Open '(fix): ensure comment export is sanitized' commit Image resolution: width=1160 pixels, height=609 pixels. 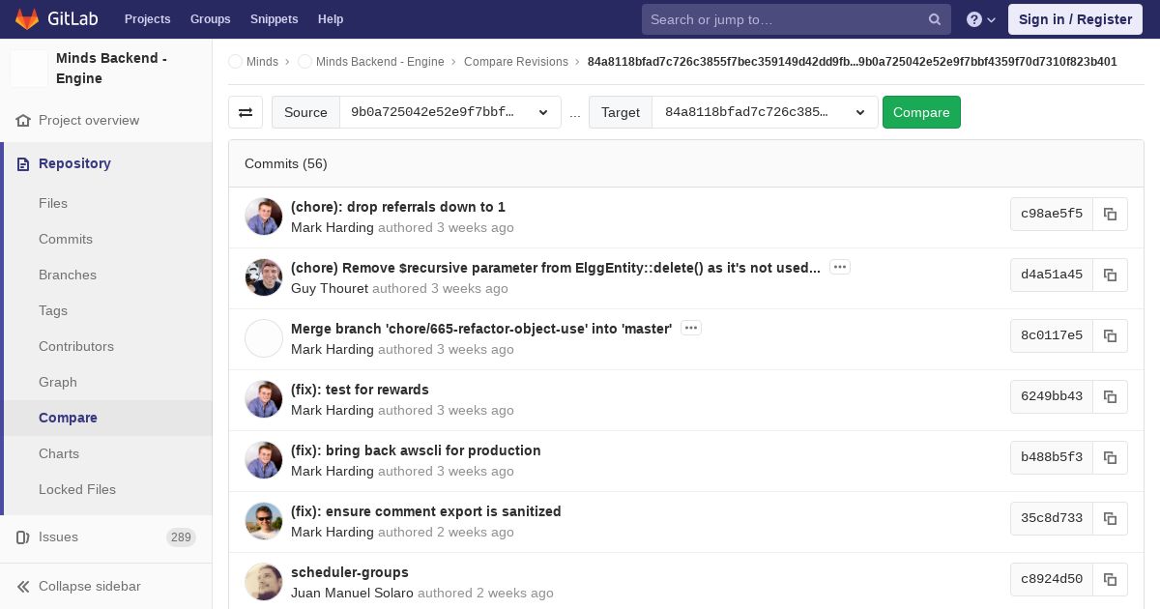(x=426, y=511)
